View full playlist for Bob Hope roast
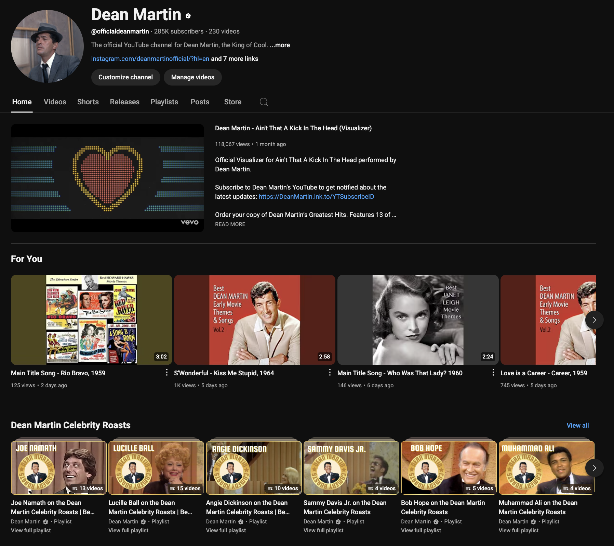Screen dimensions: 614x546 click(x=421, y=530)
